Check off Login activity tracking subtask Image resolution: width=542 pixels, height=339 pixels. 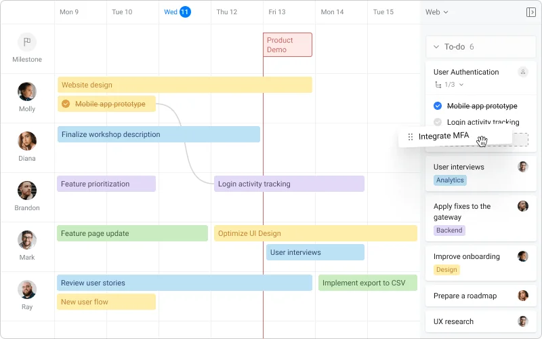click(438, 122)
